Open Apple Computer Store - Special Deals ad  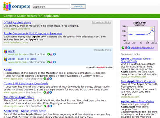tap(137, 60)
